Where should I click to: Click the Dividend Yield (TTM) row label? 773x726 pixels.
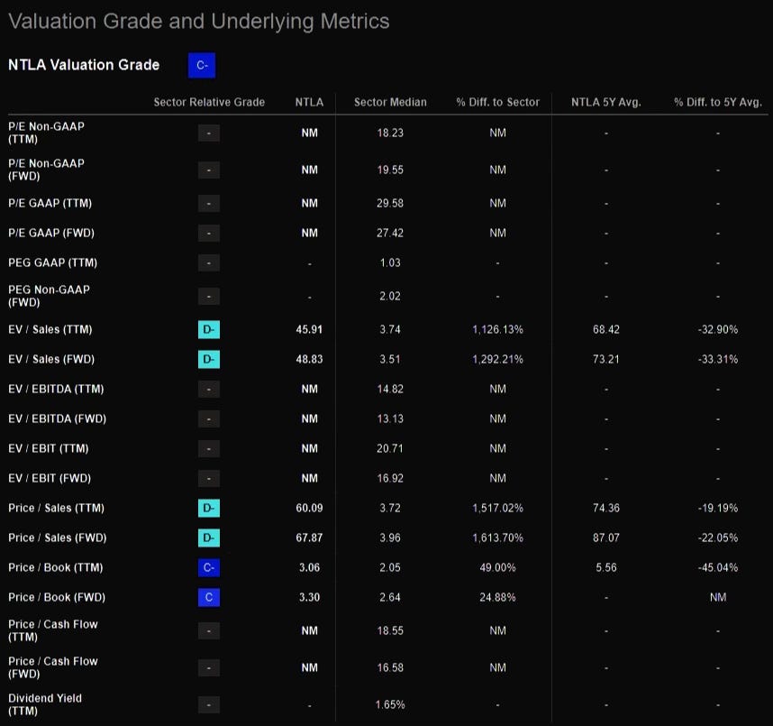coord(45,704)
